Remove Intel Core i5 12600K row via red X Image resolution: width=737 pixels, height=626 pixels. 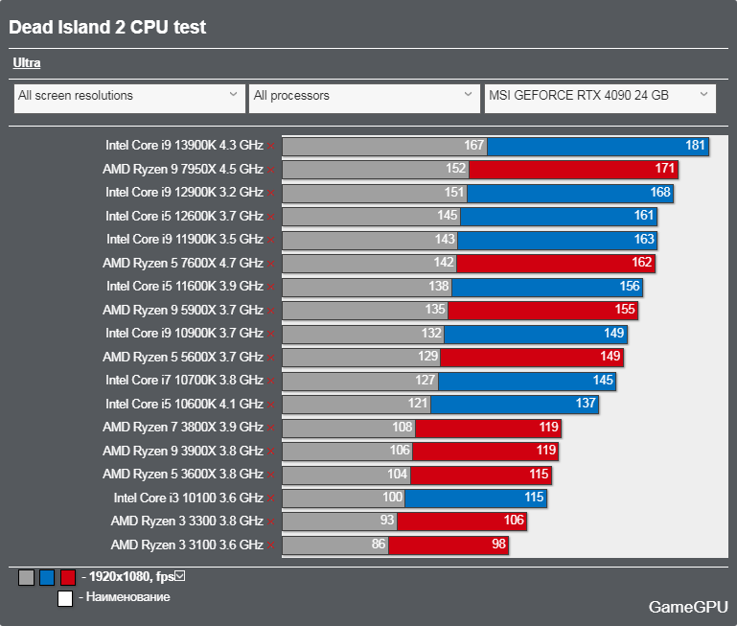coord(270,217)
